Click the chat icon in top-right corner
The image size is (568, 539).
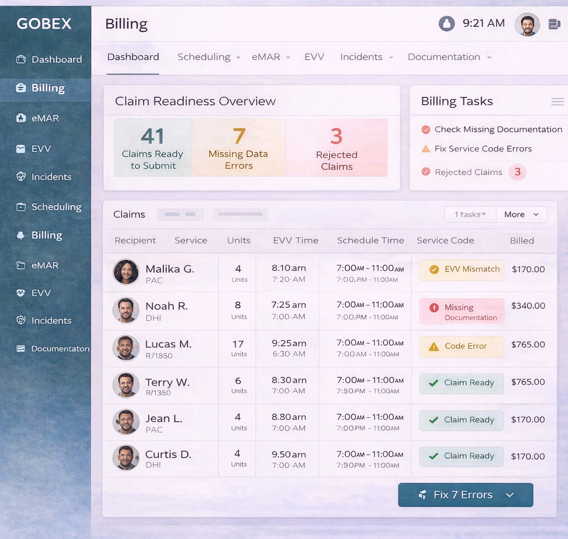pos(554,24)
